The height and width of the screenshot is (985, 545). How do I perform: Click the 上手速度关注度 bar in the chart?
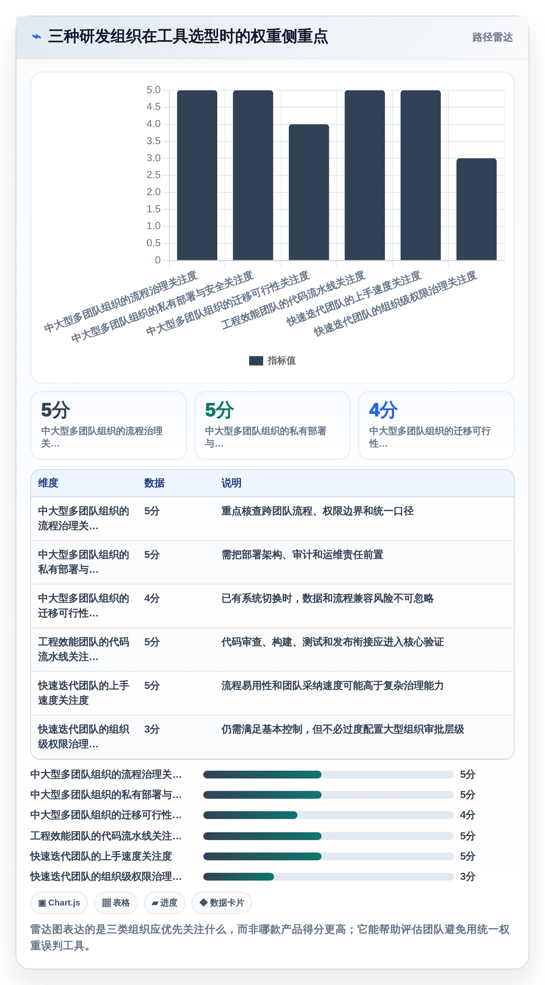click(x=420, y=175)
